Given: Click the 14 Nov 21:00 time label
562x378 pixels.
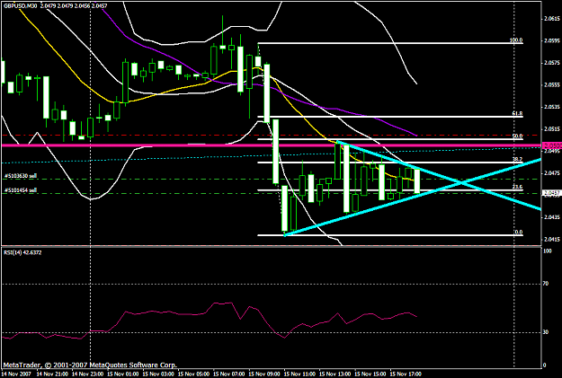Looking at the screenshot, I should (51, 374).
